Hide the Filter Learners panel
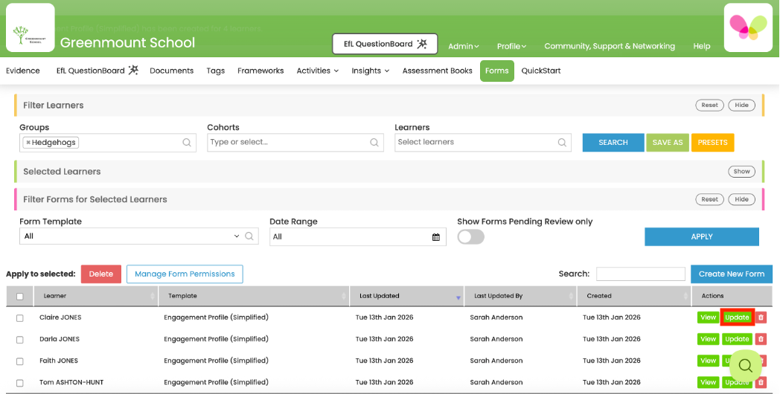 [741, 106]
